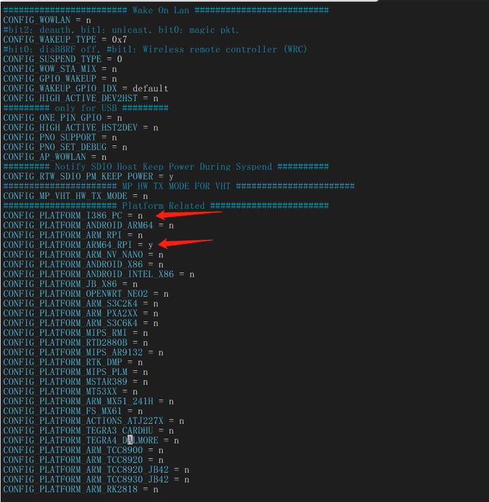Click the CONFIG_RTW_SDIO_PM_KEEP_POWER = y line
This screenshot has width=489, height=502.
coord(89,177)
